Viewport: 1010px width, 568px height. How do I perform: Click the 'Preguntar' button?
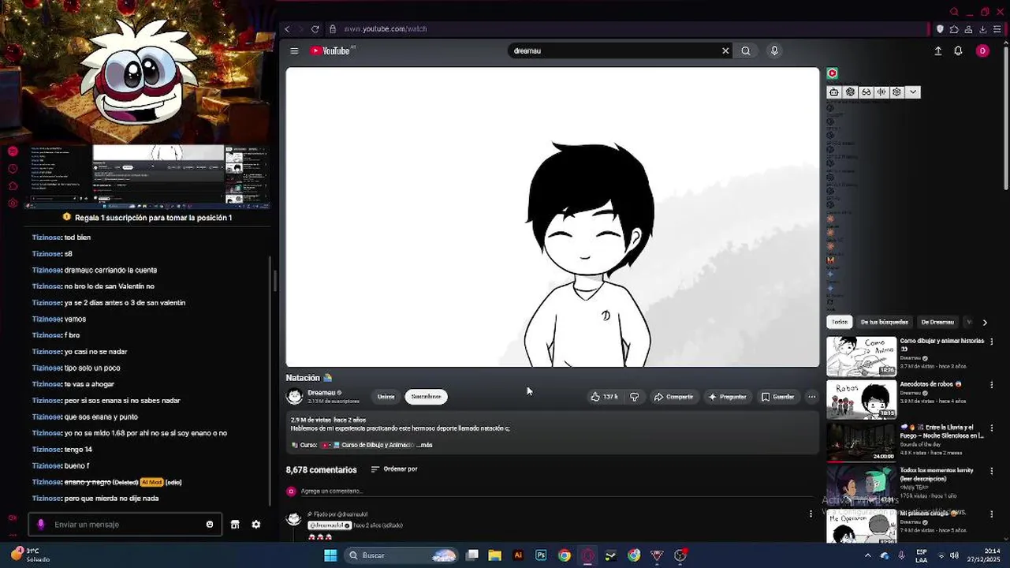[727, 397]
